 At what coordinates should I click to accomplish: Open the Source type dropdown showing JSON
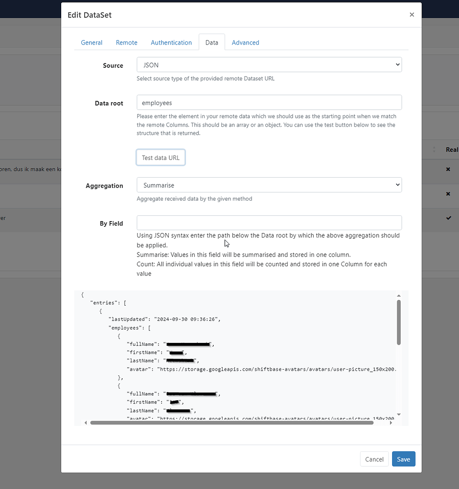pos(269,64)
